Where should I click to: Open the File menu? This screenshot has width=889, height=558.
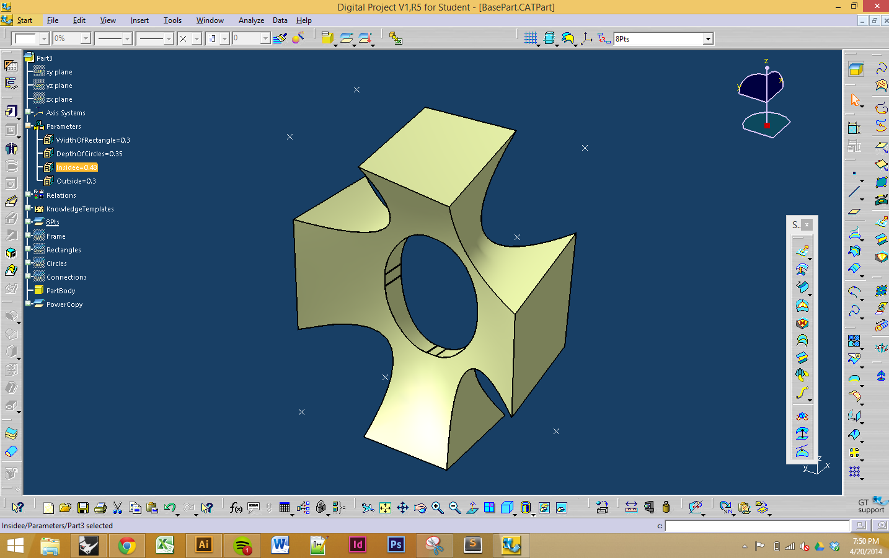[53, 20]
